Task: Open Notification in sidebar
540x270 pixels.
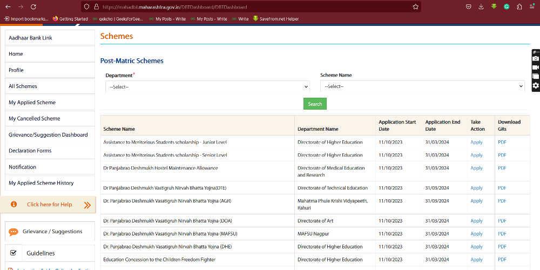Action: coord(50,167)
